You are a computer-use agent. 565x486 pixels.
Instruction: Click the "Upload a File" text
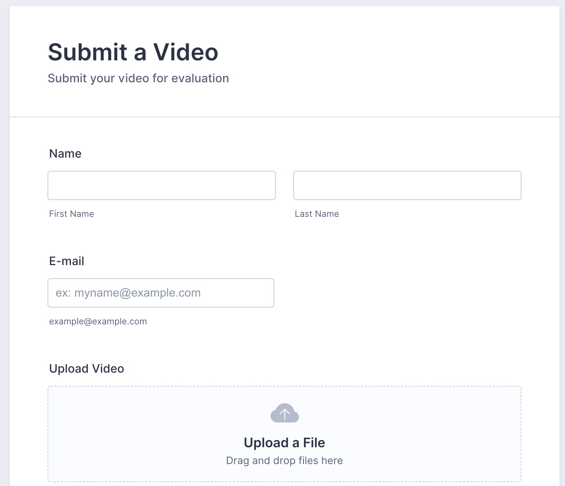(284, 443)
